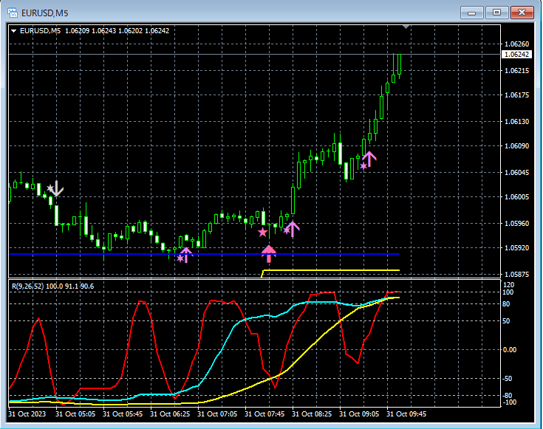Select the yellow horizontal line on price chart
543x429 pixels.
pyautogui.click(x=331, y=270)
